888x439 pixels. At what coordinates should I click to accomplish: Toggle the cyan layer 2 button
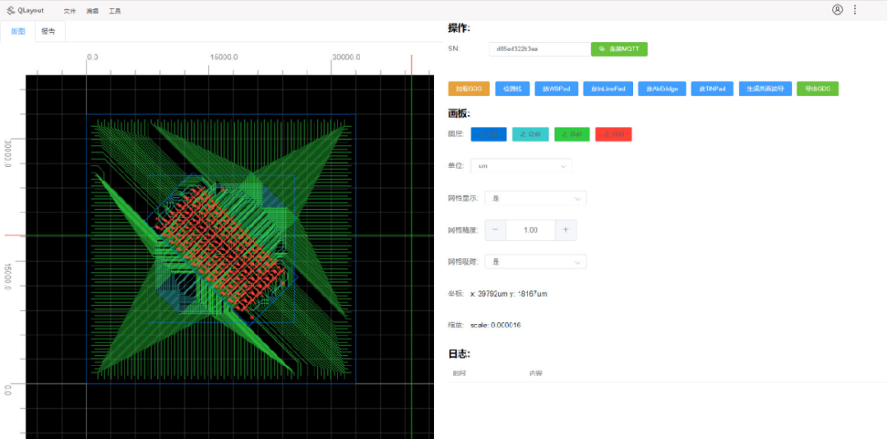[530, 134]
